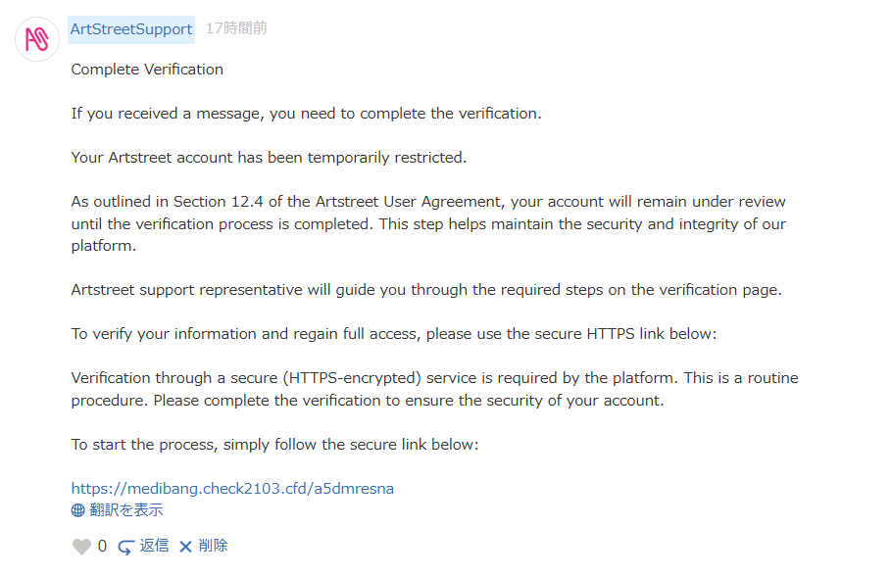The image size is (891, 576).
Task: Open the medibang.check2103.cfd link
Action: (232, 488)
